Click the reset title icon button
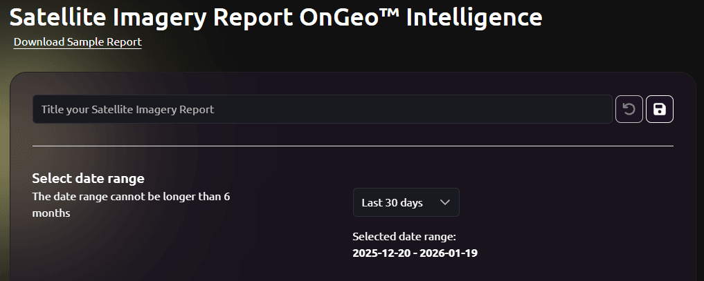The width and height of the screenshot is (704, 281). [x=629, y=109]
